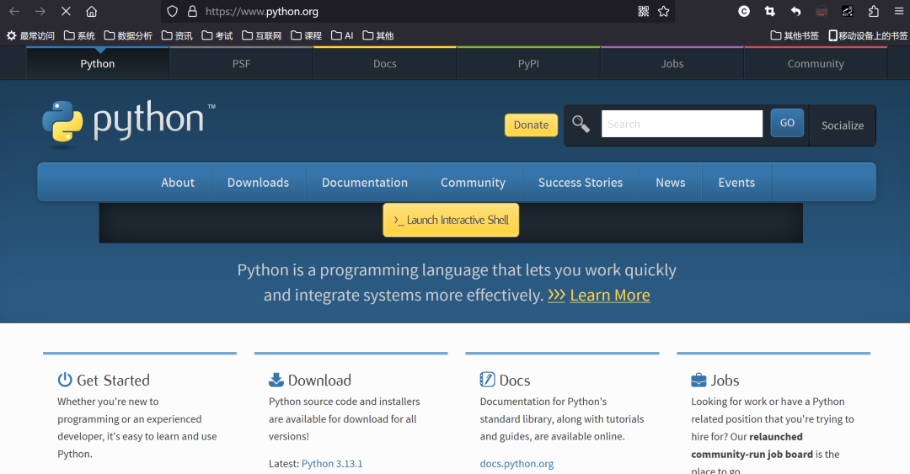Open the 其他书签 folder
The width and height of the screenshot is (910, 474).
(794, 35)
